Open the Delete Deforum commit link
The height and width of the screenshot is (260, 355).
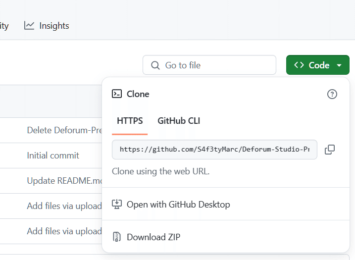[64, 130]
